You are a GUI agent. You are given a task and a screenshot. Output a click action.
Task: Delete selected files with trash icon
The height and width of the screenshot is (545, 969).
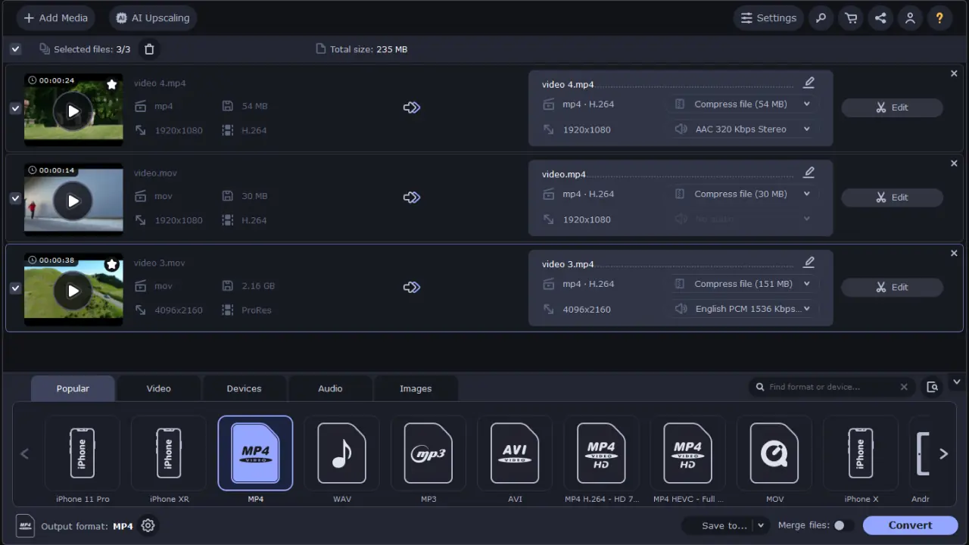pyautogui.click(x=149, y=49)
